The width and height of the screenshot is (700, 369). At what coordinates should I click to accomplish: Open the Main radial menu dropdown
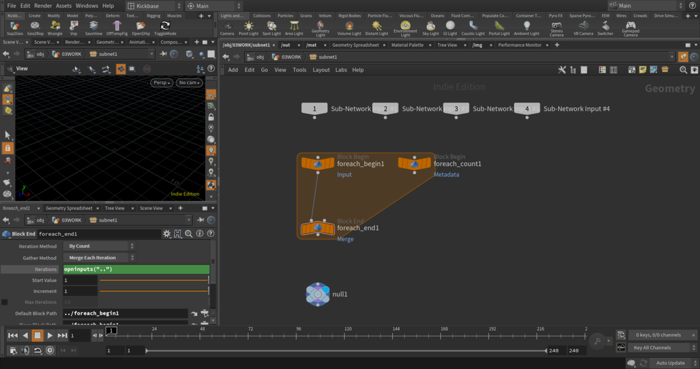coord(215,6)
